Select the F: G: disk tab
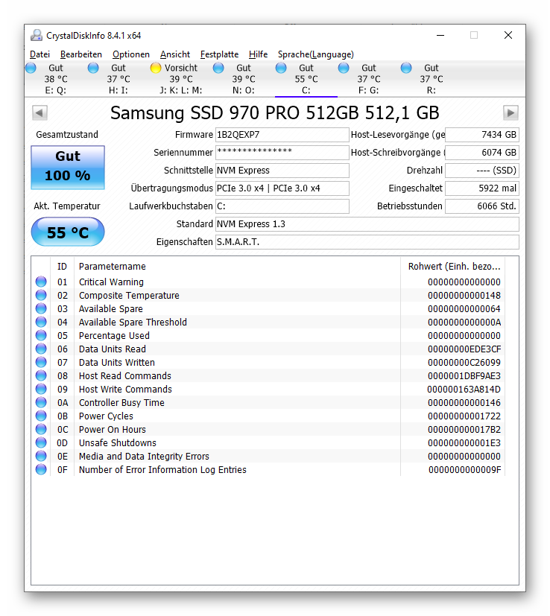The image size is (550, 616). click(368, 79)
